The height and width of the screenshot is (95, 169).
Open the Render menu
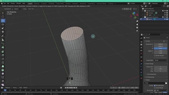[13, 3]
